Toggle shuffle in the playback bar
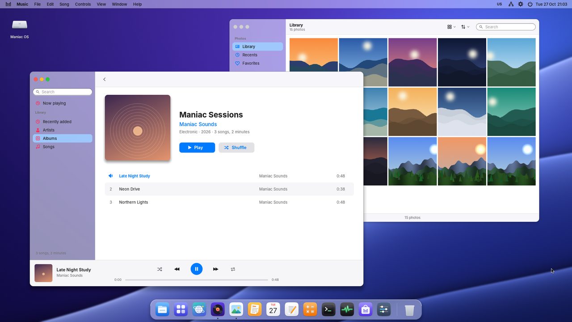 pyautogui.click(x=160, y=269)
